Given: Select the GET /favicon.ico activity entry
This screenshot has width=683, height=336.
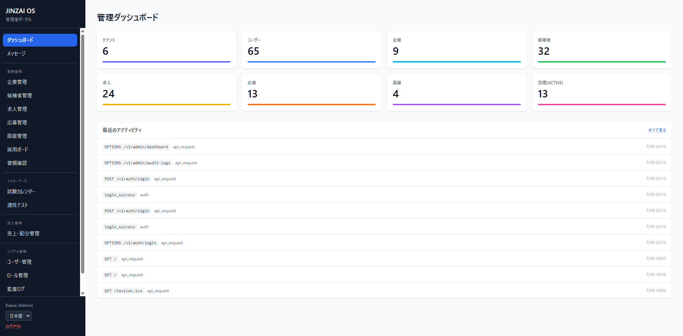Looking at the screenshot, I should tap(384, 290).
